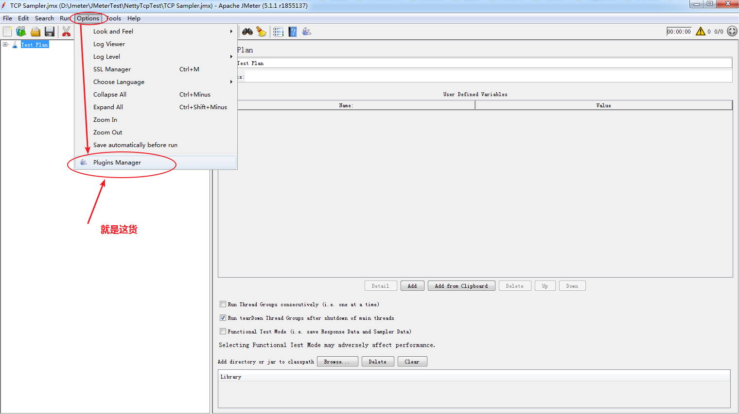Click Browse... for classpath

337,362
